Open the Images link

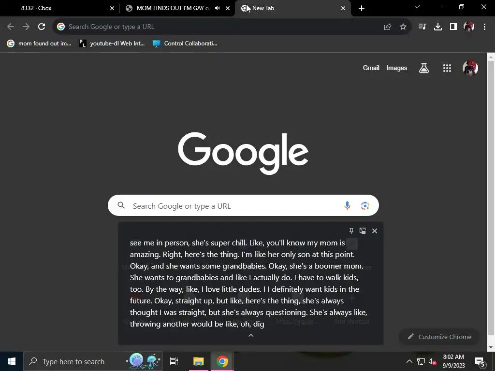397,68
